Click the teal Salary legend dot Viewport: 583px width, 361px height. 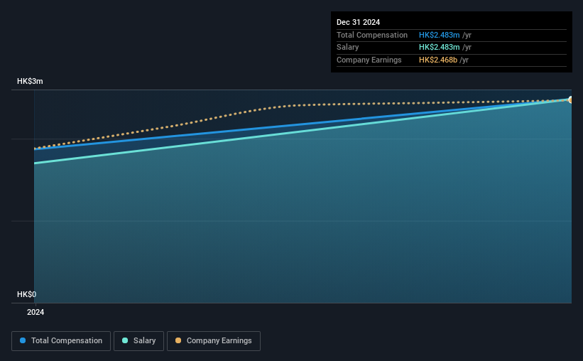pos(125,340)
